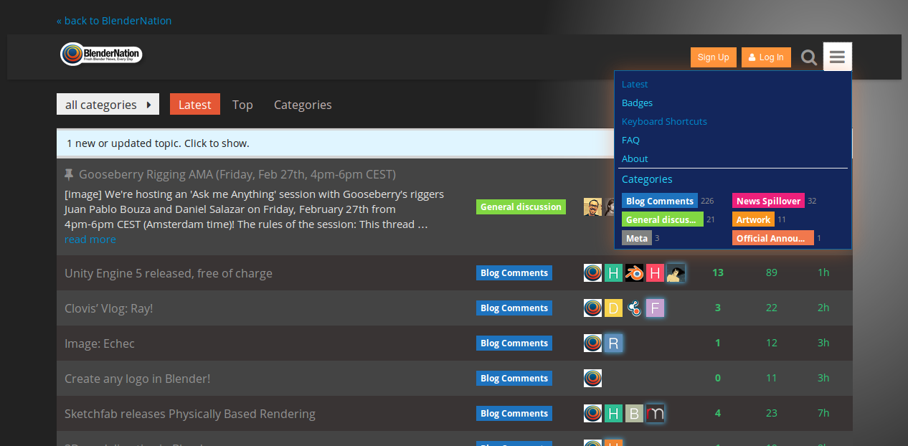Click grey B avatar in Sketchfab row
Screen dimensions: 908x446
(634, 413)
